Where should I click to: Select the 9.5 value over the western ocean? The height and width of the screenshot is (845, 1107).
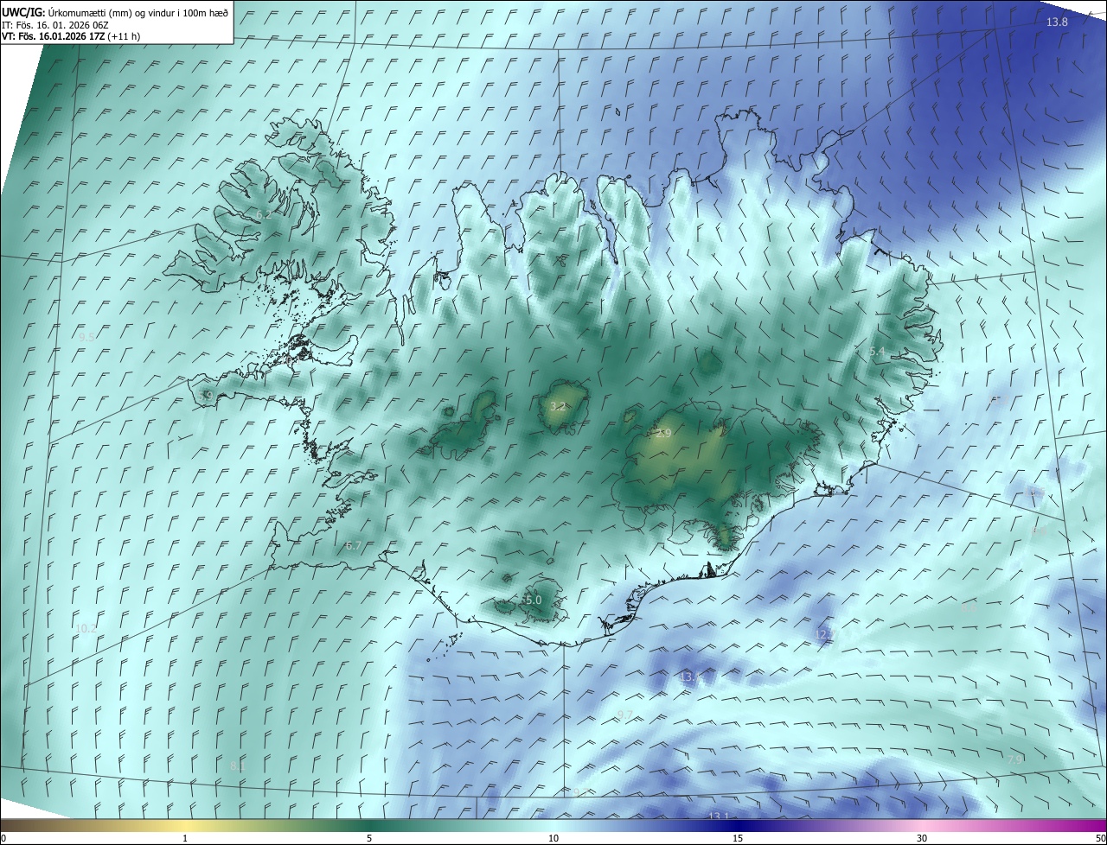[86, 337]
